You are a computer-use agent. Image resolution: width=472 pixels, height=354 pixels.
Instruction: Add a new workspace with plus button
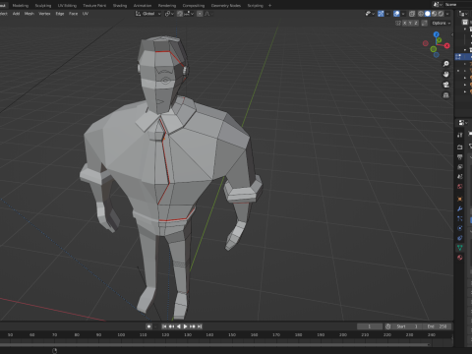[x=269, y=5]
